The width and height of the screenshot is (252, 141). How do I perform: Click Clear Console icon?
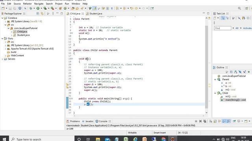pyautogui.click(x=211, y=121)
